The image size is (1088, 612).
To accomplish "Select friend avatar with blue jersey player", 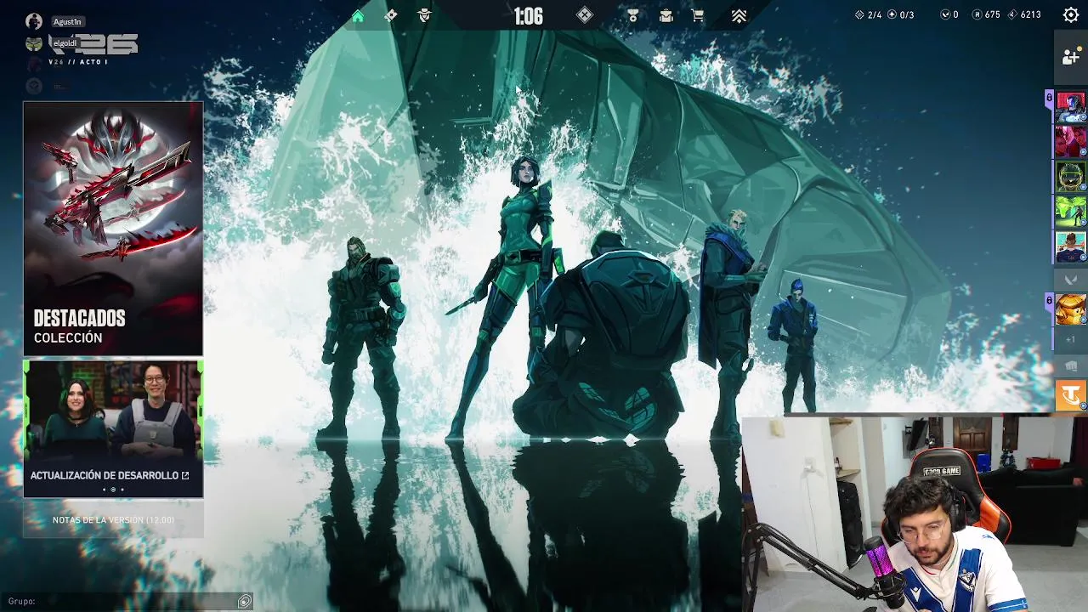I will point(1070,246).
